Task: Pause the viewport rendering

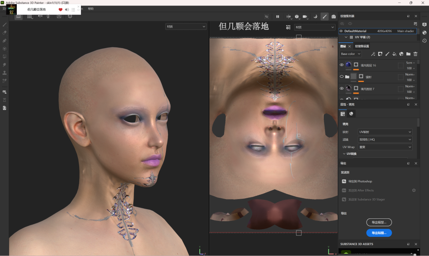Action: (x=277, y=16)
